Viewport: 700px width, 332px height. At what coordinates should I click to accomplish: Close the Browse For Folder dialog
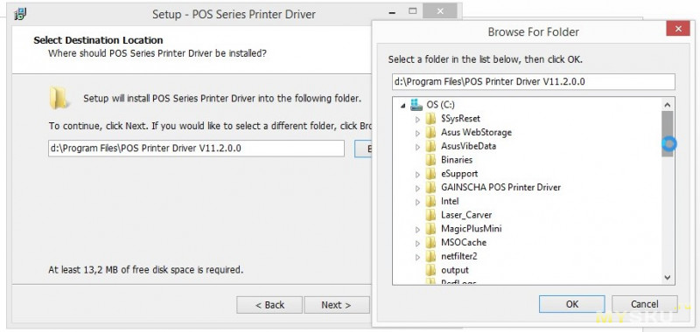678,29
